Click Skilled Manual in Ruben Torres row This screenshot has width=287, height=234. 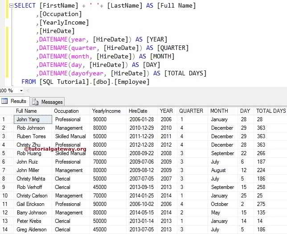[x=70, y=136]
